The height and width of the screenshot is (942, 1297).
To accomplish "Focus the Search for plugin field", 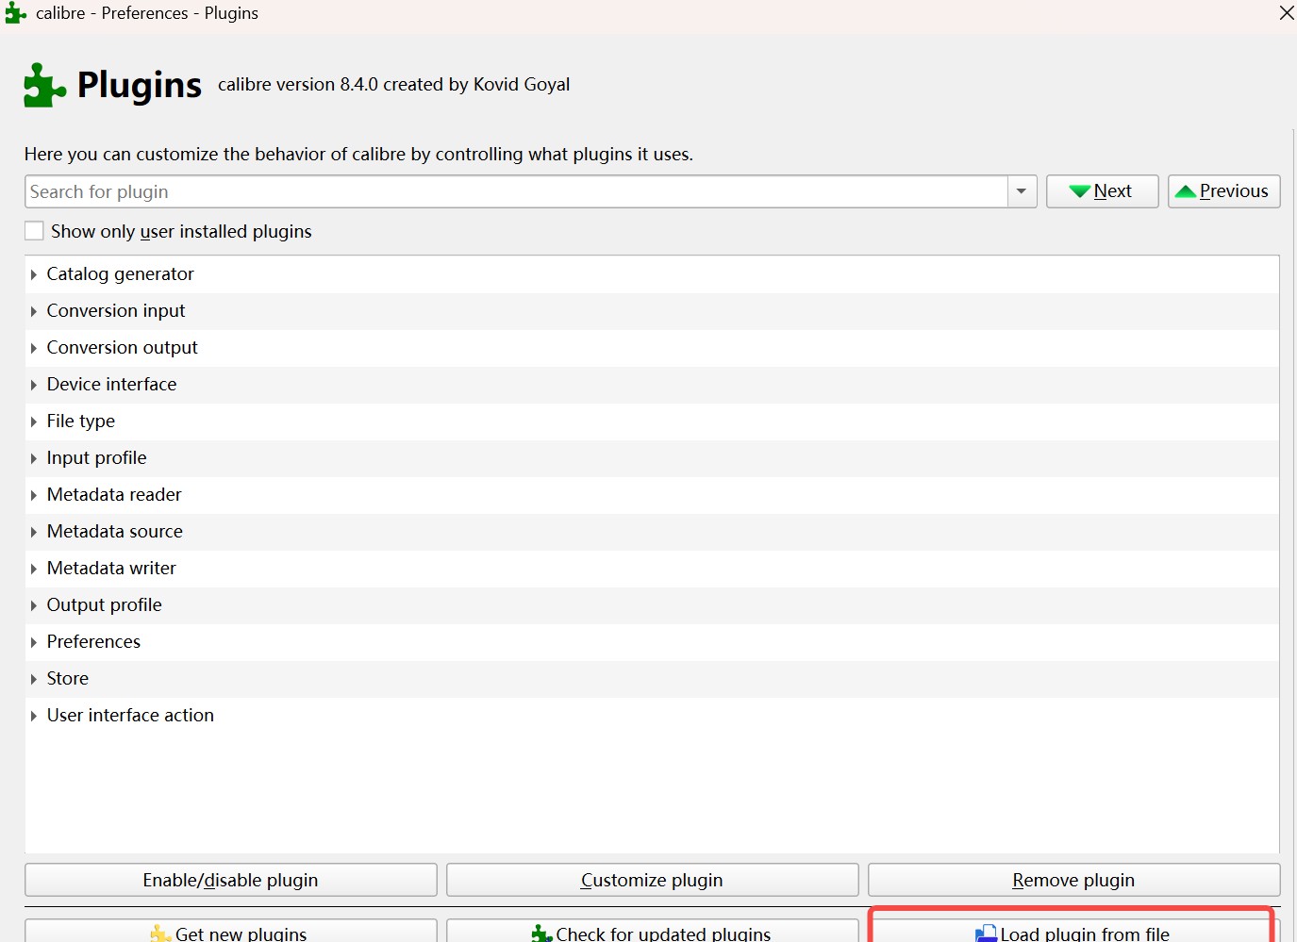I will tap(516, 191).
